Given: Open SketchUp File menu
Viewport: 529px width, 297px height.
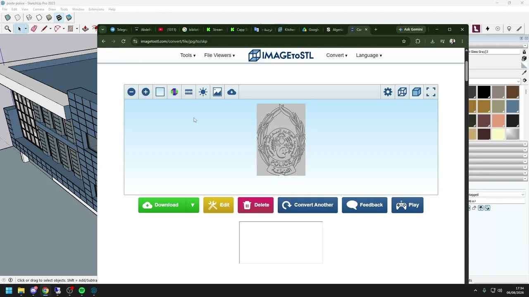Looking at the screenshot, I should pos(5,9).
